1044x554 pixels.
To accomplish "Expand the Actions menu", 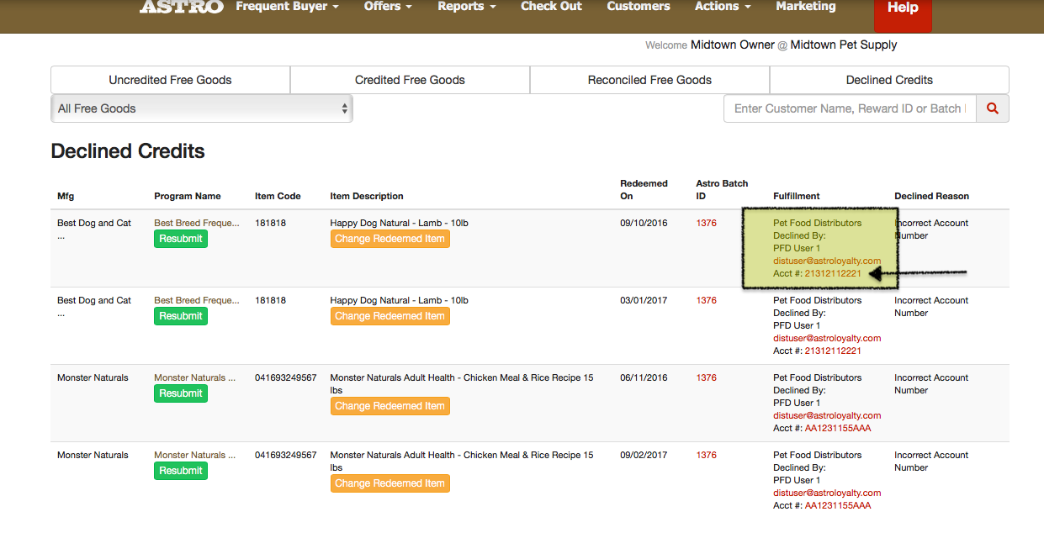I will coord(723,7).
